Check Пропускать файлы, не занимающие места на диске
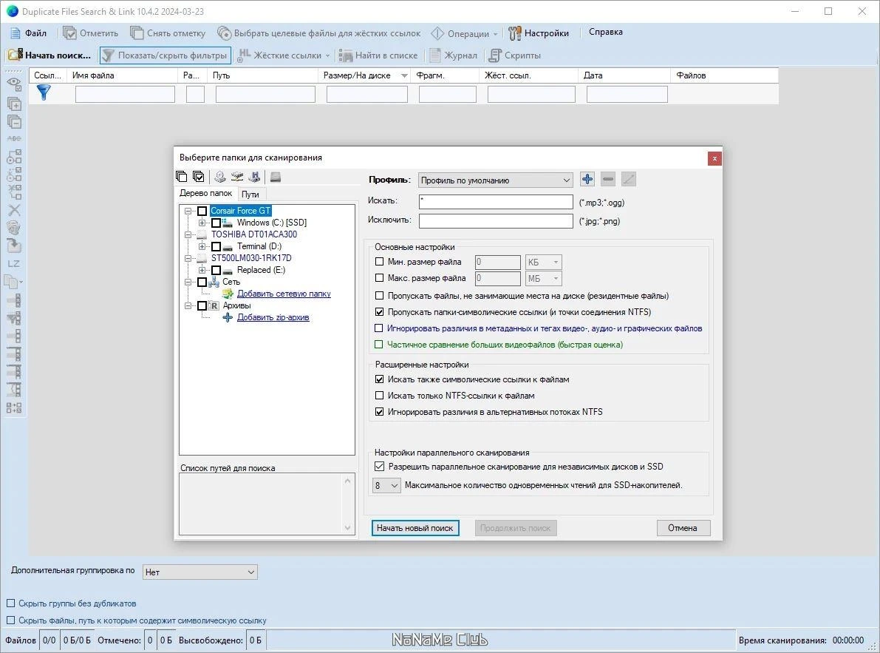The width and height of the screenshot is (880, 653). click(379, 295)
